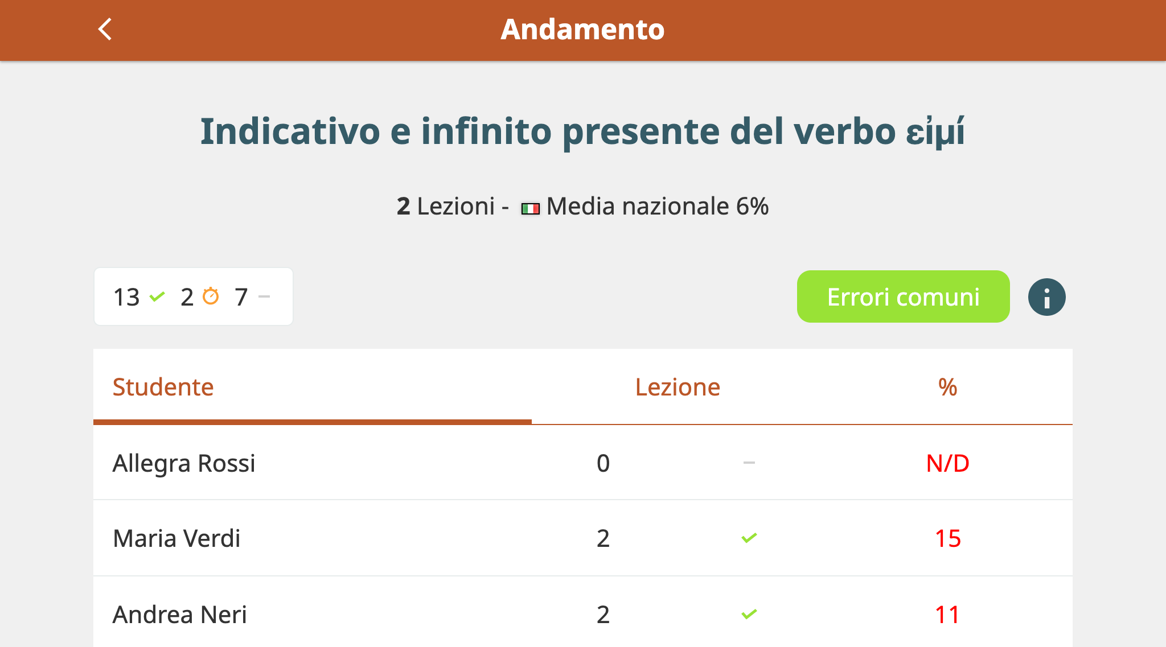Click Allegra Rossi's N/D percentage

click(947, 463)
